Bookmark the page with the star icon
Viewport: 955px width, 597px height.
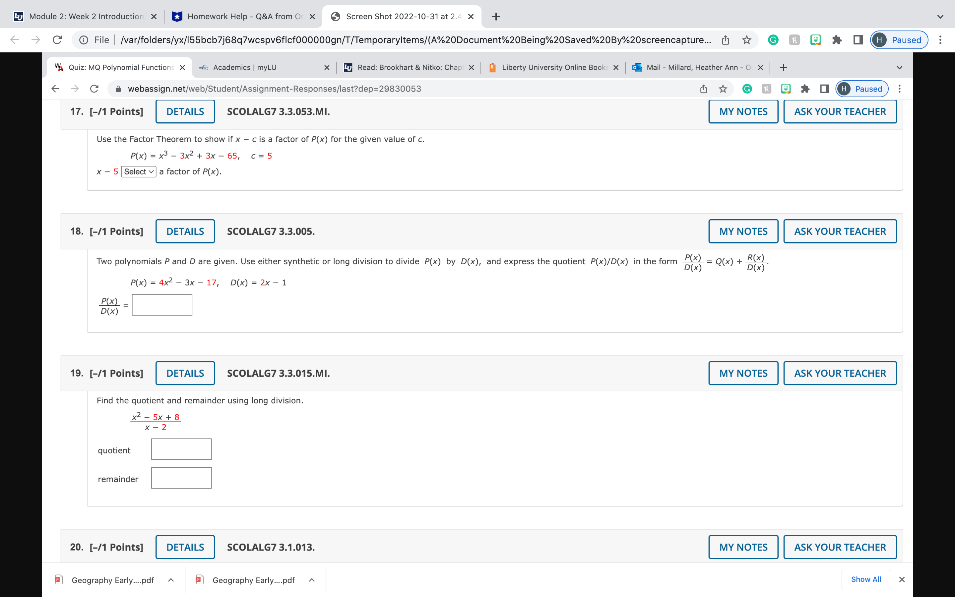click(723, 89)
